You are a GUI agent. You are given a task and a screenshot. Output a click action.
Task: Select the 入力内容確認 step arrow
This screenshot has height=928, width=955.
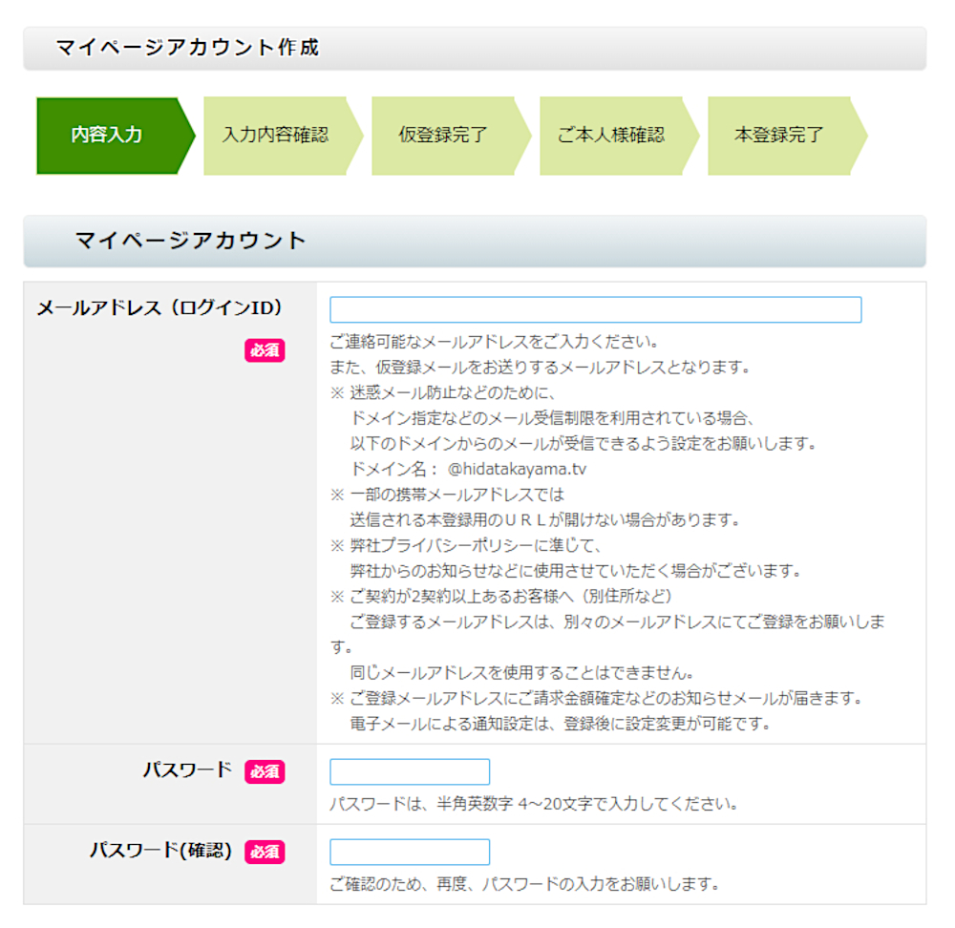[275, 136]
